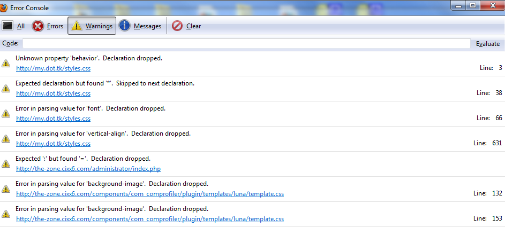
Task: Click the Firefox icon in title bar
Action: click(3, 7)
